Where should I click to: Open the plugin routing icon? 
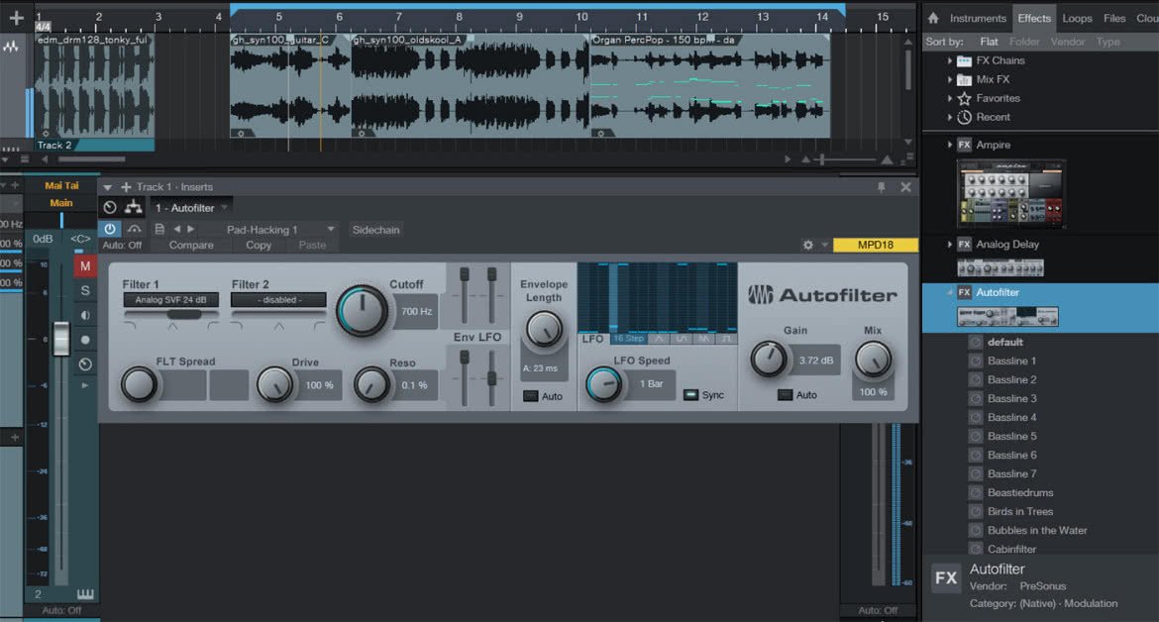pyautogui.click(x=134, y=208)
